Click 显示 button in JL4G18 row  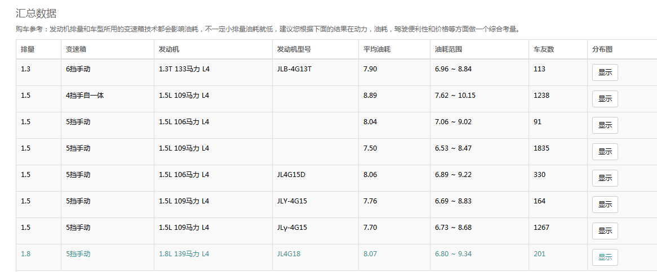click(605, 257)
